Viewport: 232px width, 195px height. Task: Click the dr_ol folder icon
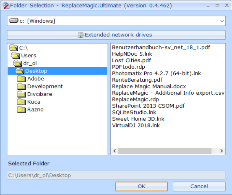(18, 63)
